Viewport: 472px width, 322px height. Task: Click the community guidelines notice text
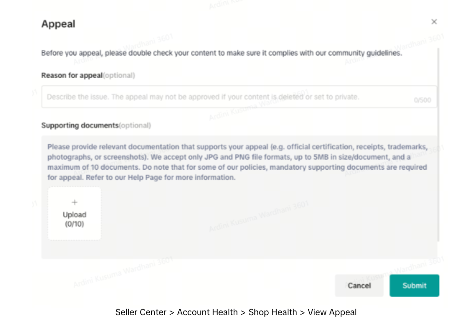221,53
